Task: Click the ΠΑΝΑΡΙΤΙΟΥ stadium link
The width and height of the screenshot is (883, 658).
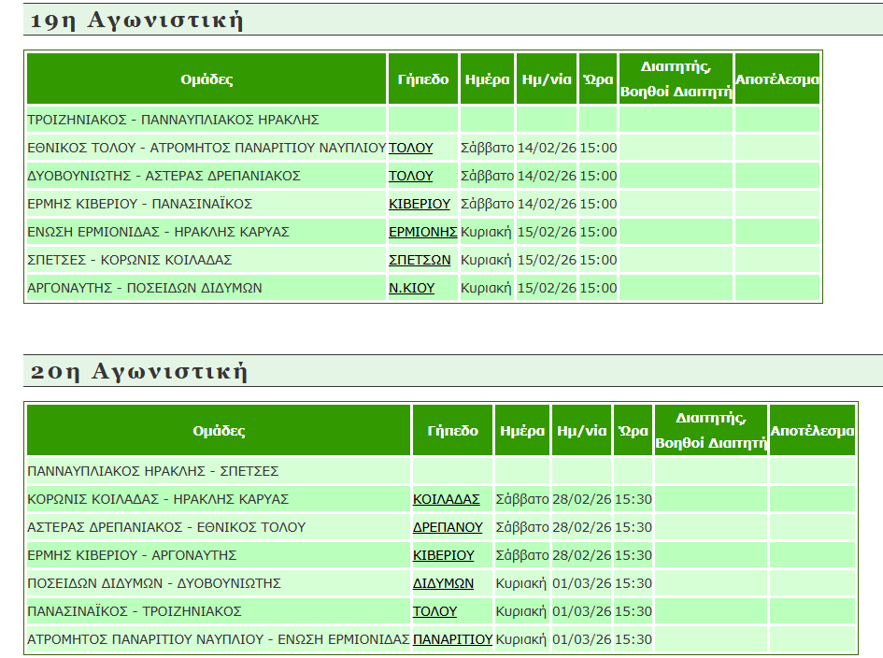Action: click(452, 639)
